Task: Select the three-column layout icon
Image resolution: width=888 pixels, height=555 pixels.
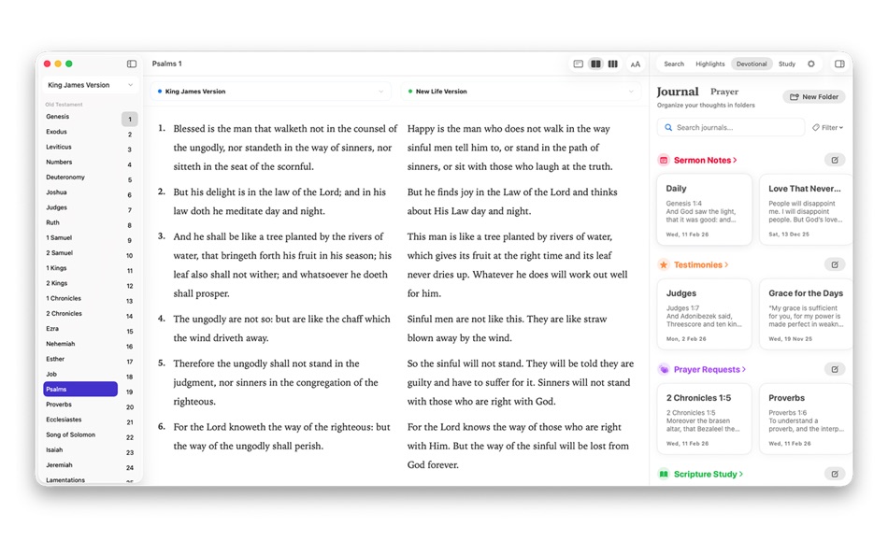Action: [613, 64]
